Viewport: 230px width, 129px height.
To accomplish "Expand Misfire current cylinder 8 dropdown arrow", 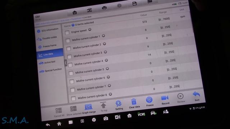I will [110, 94].
